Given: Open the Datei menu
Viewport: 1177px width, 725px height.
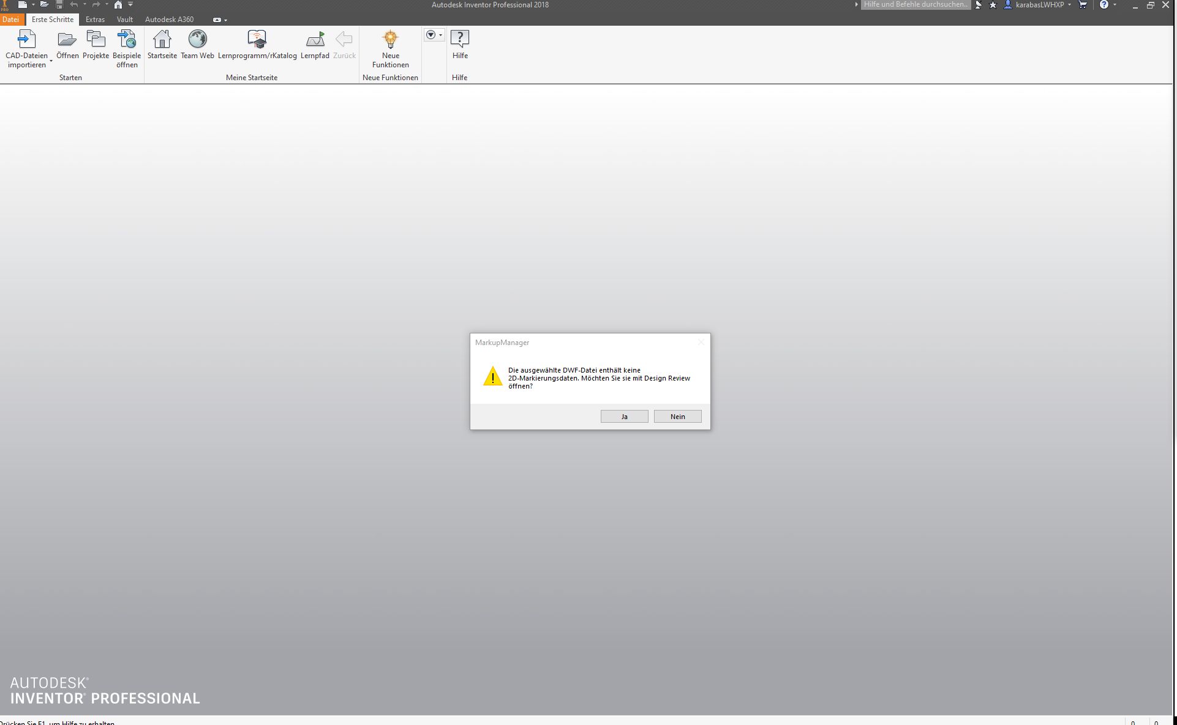Looking at the screenshot, I should coord(10,20).
